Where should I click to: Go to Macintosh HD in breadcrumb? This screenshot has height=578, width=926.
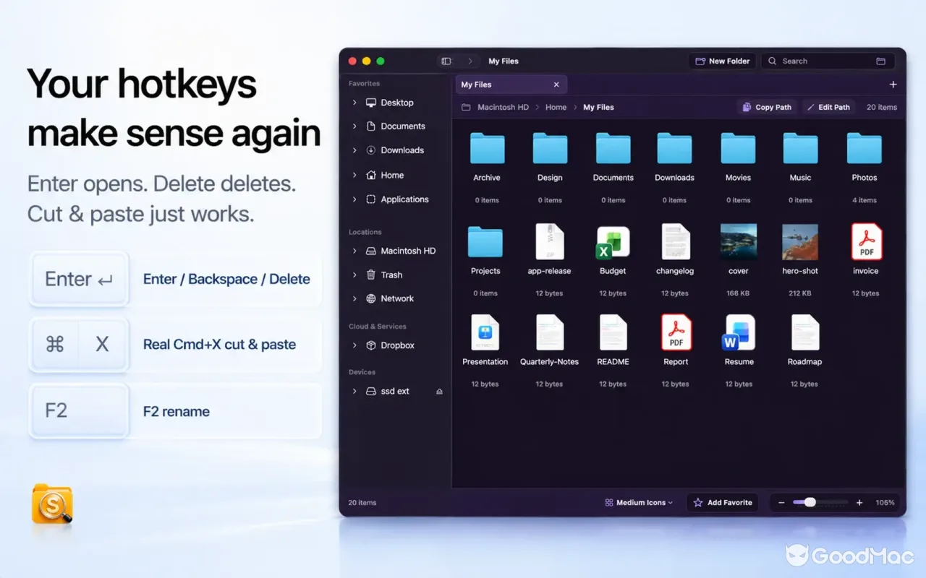[x=503, y=107]
